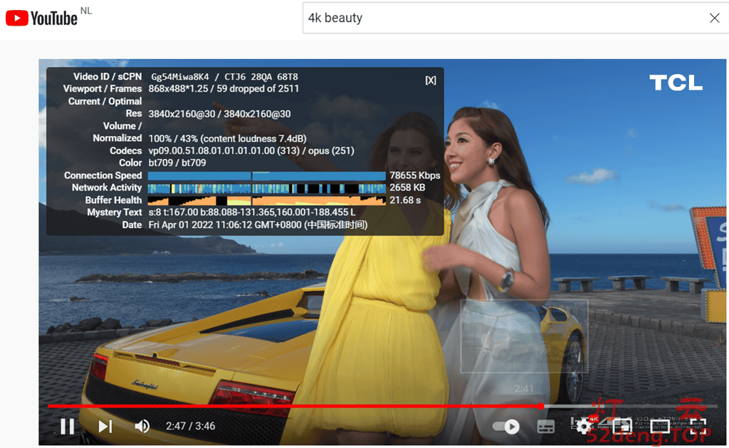Toggle the autoplay switch
Screen dimensions: 729x448
pyautogui.click(x=506, y=427)
